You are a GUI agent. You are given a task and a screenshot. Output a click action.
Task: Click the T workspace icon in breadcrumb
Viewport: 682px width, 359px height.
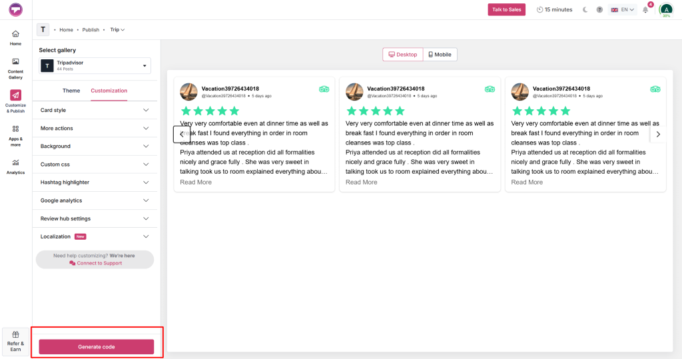tap(43, 29)
